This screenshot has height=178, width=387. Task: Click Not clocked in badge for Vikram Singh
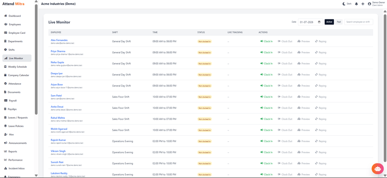(204, 152)
